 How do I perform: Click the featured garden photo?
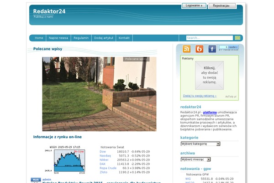pos(99,94)
